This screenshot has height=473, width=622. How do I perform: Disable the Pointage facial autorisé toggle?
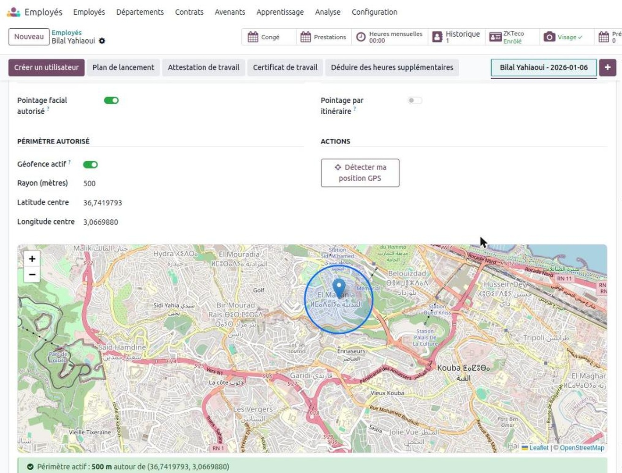111,100
